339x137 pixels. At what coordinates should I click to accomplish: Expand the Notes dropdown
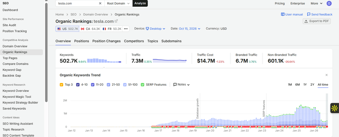coord(182,85)
